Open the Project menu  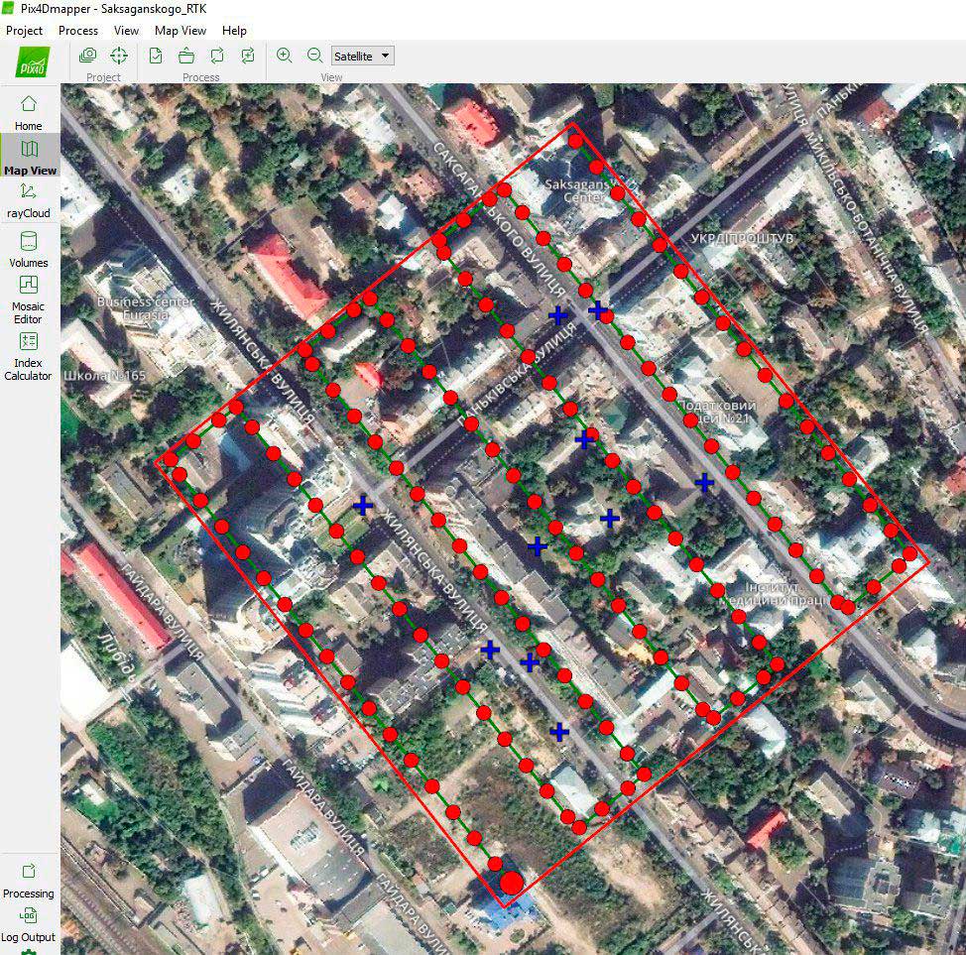pyautogui.click(x=24, y=31)
